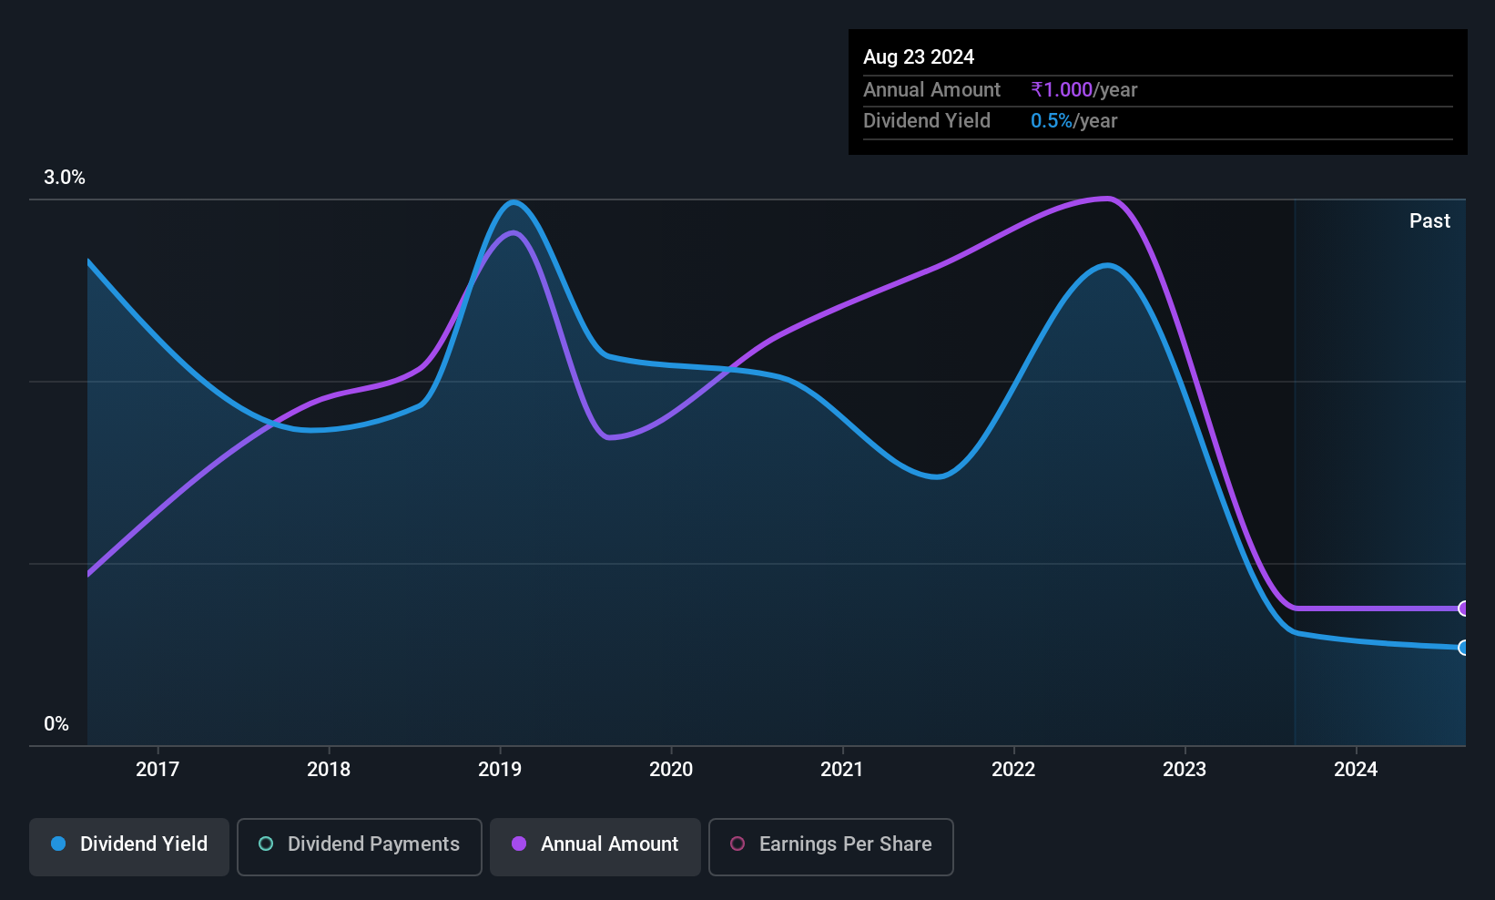Show the Earnings Per Share series

[x=831, y=847]
